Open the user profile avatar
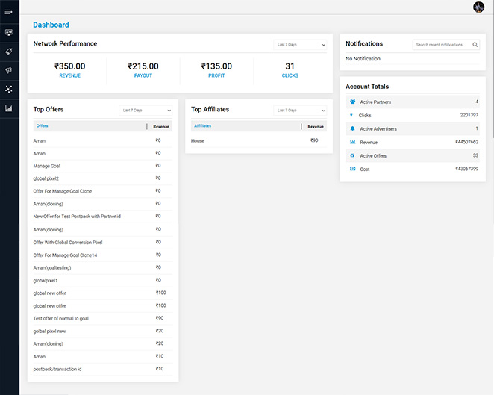The height and width of the screenshot is (395, 494). click(x=478, y=7)
